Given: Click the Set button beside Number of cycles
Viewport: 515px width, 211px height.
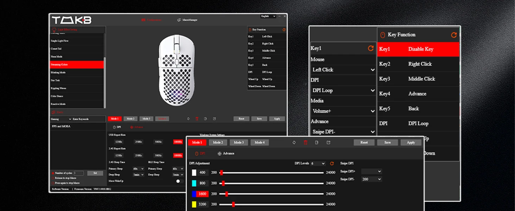Looking at the screenshot, I should point(95,173).
